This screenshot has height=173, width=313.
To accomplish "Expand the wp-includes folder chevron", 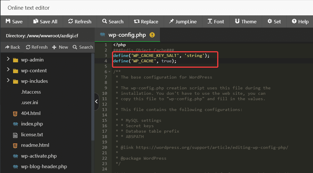I will click(8, 81).
